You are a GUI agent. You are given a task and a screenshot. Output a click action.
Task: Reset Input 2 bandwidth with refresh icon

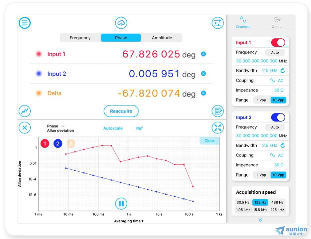point(283,146)
